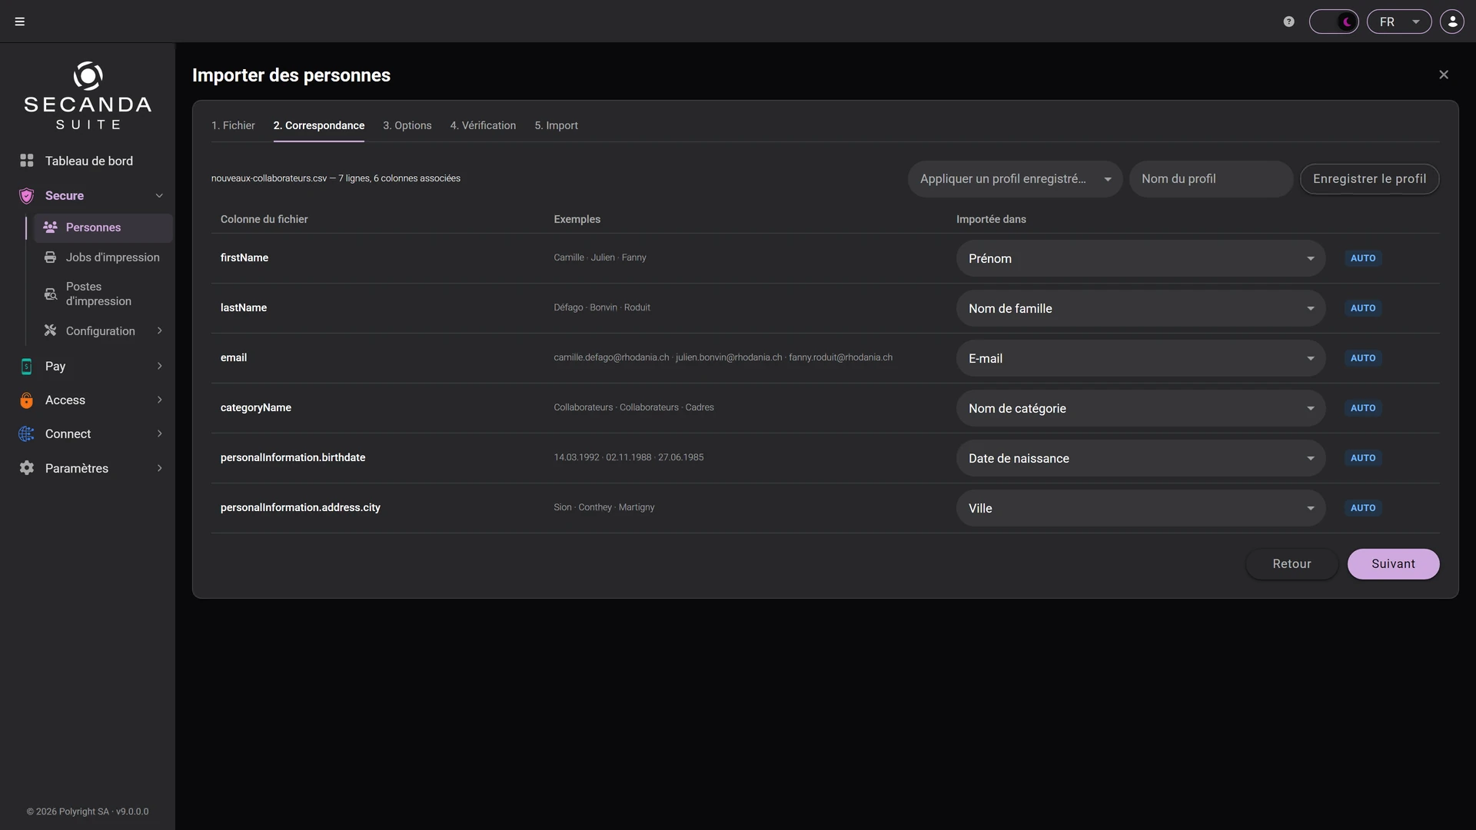Viewport: 1476px width, 830px height.
Task: Select the 2. Correspondance tab
Action: 319,125
